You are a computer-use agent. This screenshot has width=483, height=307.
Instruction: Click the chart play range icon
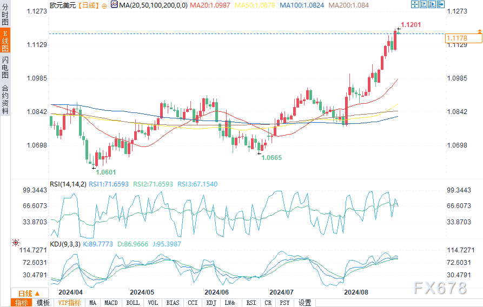click(432, 4)
